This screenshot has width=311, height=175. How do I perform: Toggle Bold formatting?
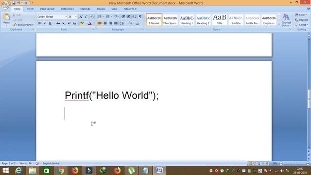point(39,23)
